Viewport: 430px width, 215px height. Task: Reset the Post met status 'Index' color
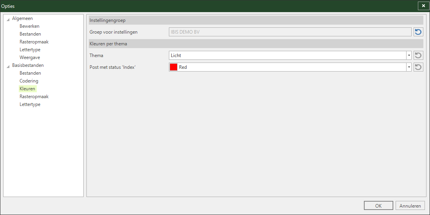click(x=418, y=67)
